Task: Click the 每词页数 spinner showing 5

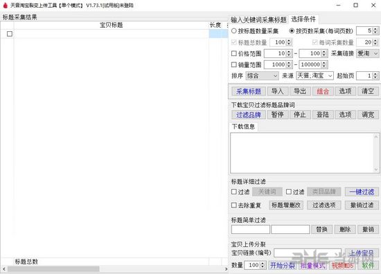Action: click(x=368, y=31)
